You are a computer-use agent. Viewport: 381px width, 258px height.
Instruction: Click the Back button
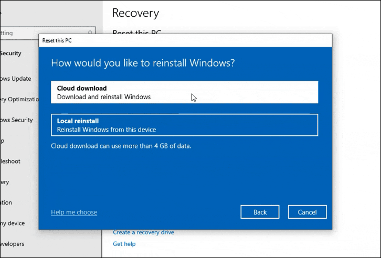[260, 212]
